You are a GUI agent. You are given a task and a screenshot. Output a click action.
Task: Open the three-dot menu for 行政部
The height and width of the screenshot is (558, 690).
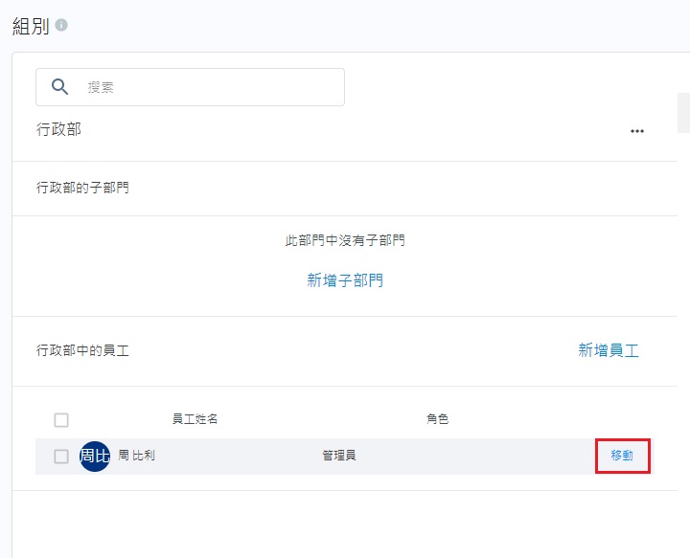(x=637, y=131)
